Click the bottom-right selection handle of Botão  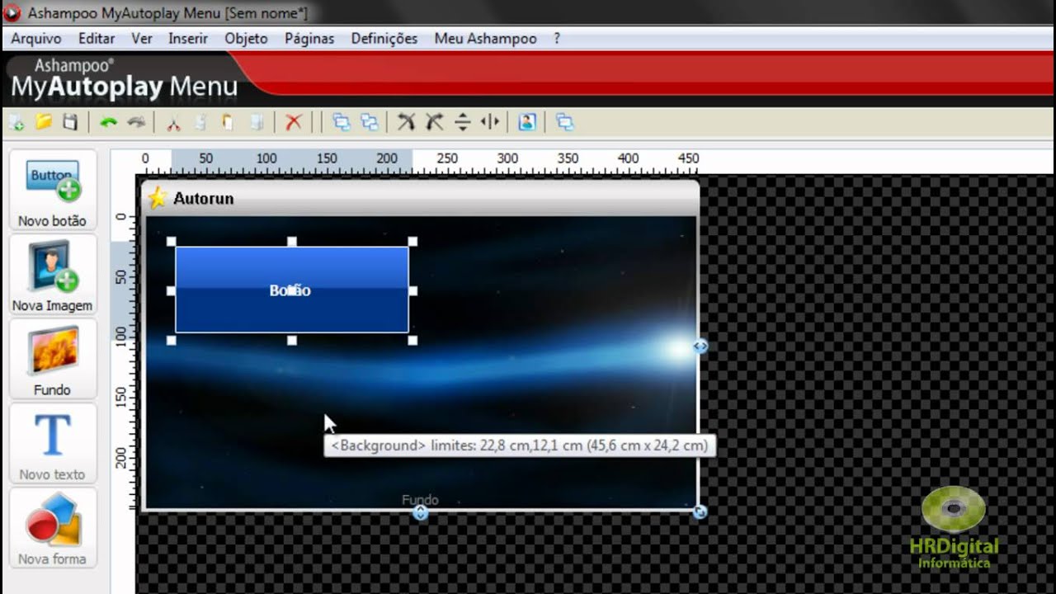[x=412, y=340]
